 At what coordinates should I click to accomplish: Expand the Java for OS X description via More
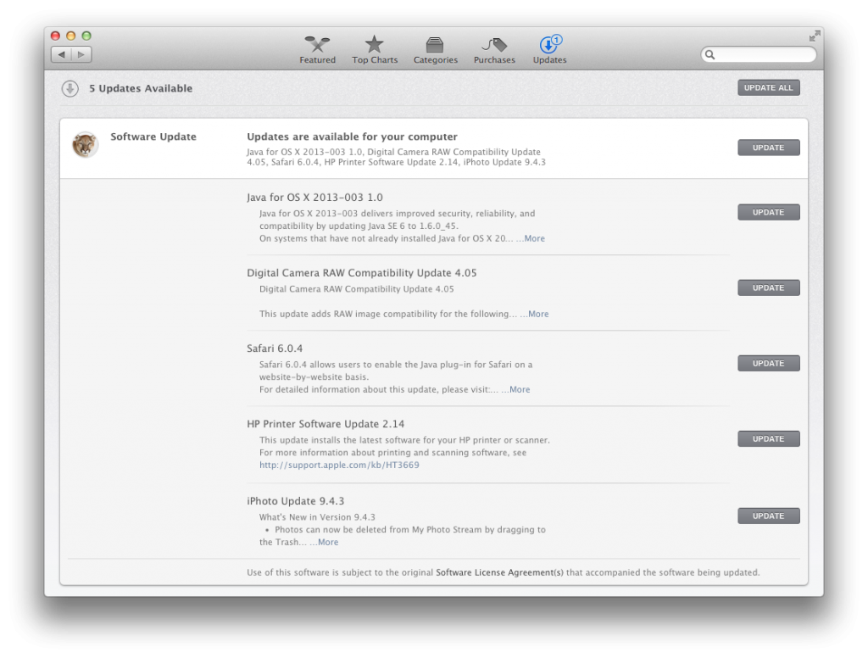[533, 238]
